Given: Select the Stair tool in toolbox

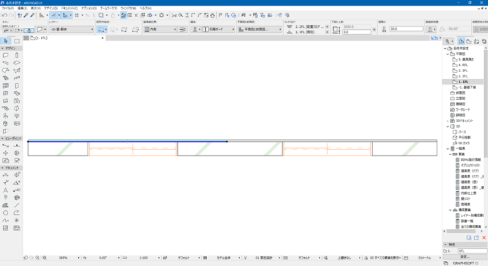Looking at the screenshot, I should tap(6, 78).
